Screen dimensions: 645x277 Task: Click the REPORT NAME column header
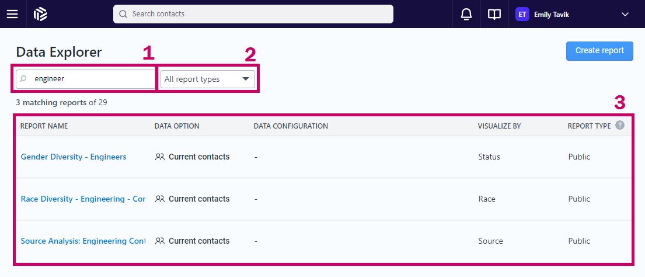click(44, 126)
